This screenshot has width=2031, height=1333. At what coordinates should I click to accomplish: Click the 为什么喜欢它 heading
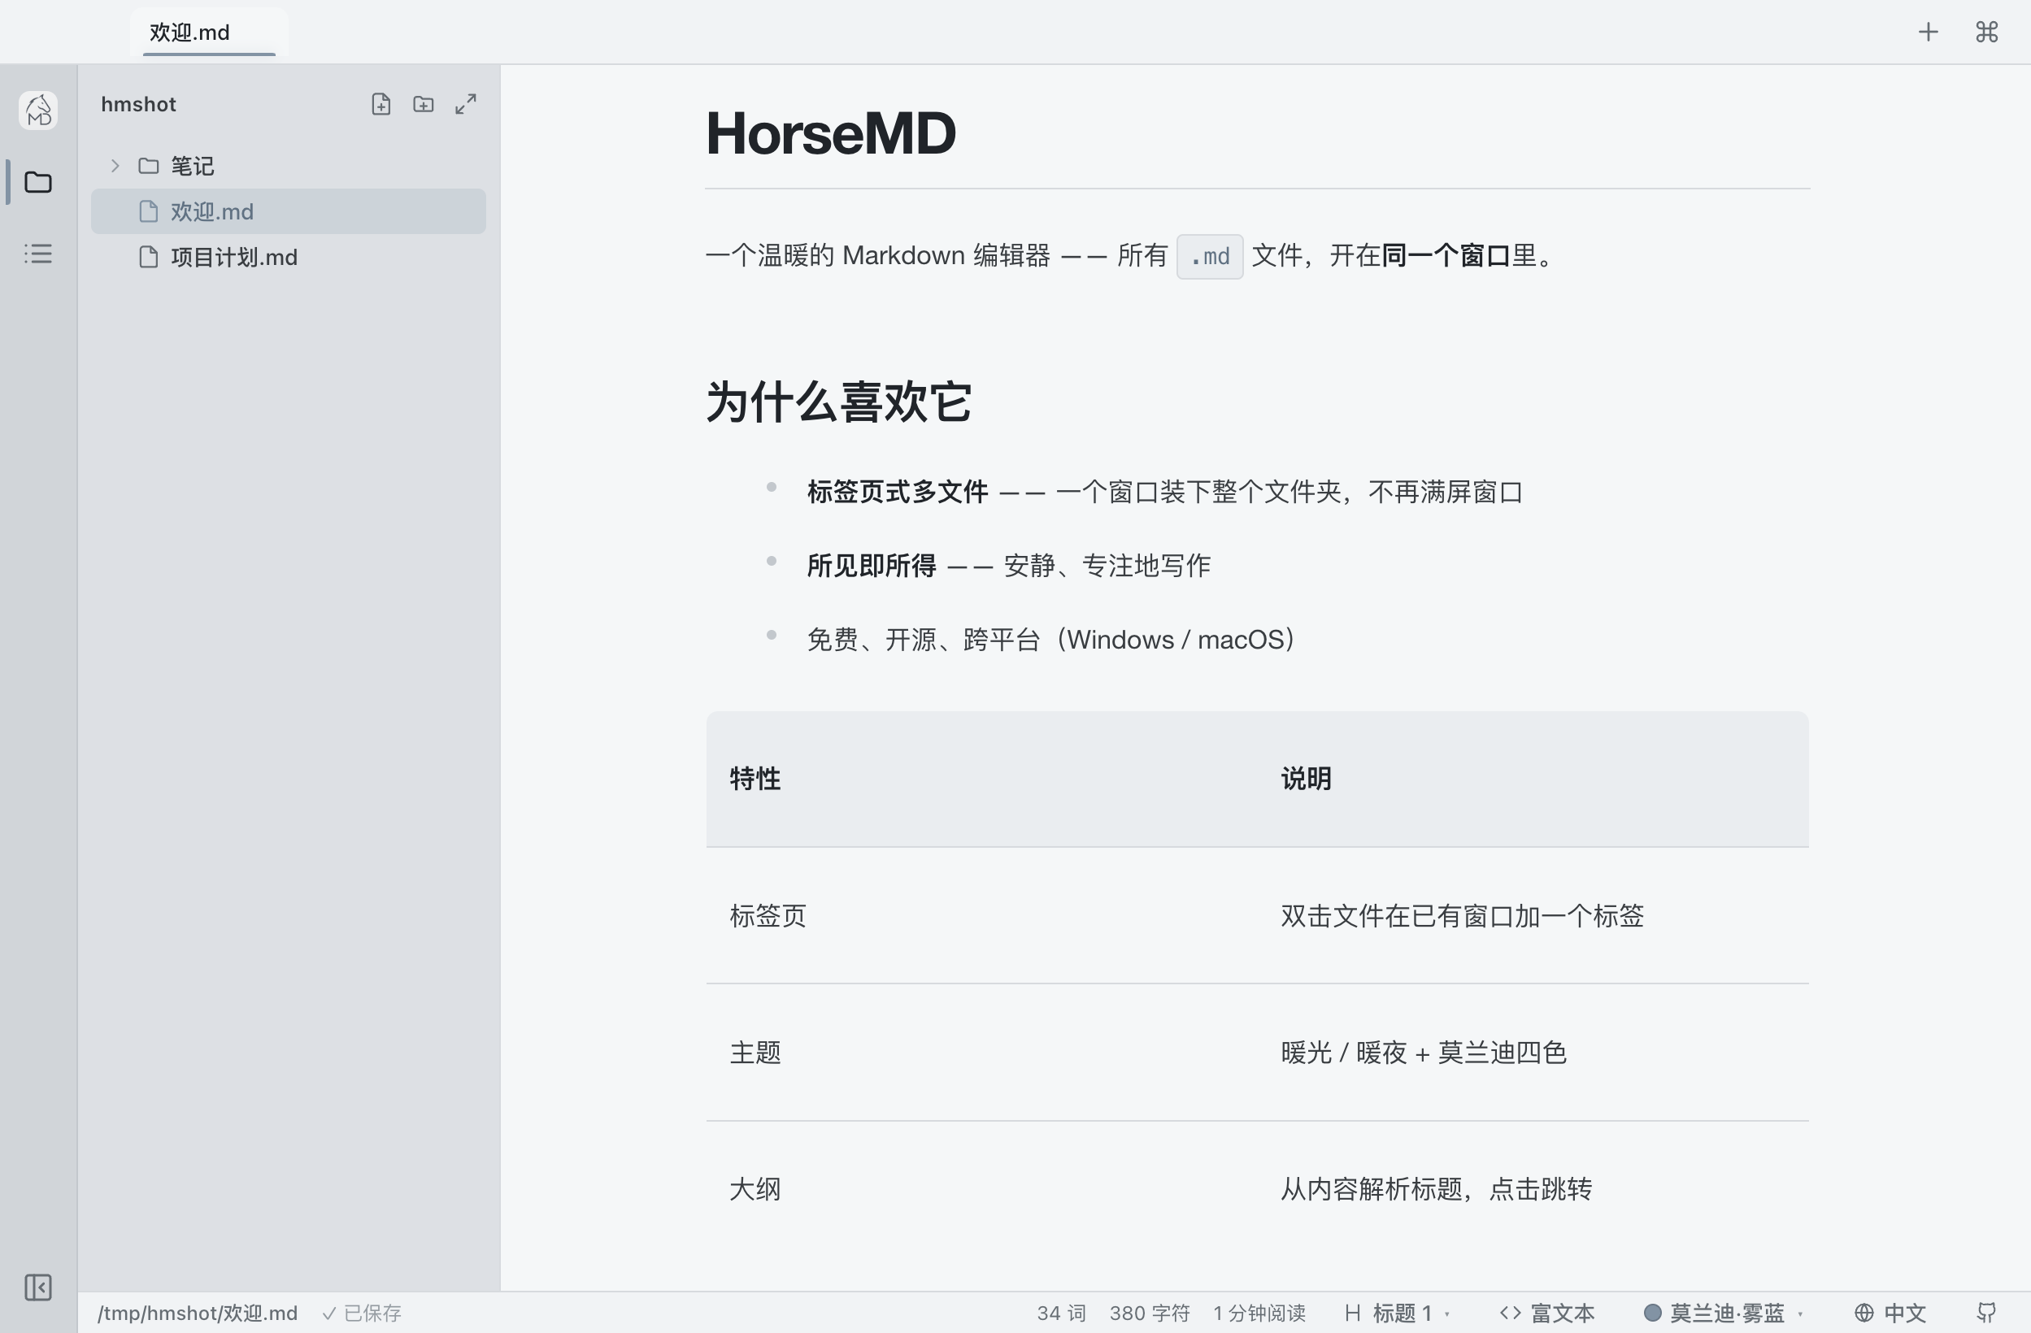pyautogui.click(x=839, y=402)
